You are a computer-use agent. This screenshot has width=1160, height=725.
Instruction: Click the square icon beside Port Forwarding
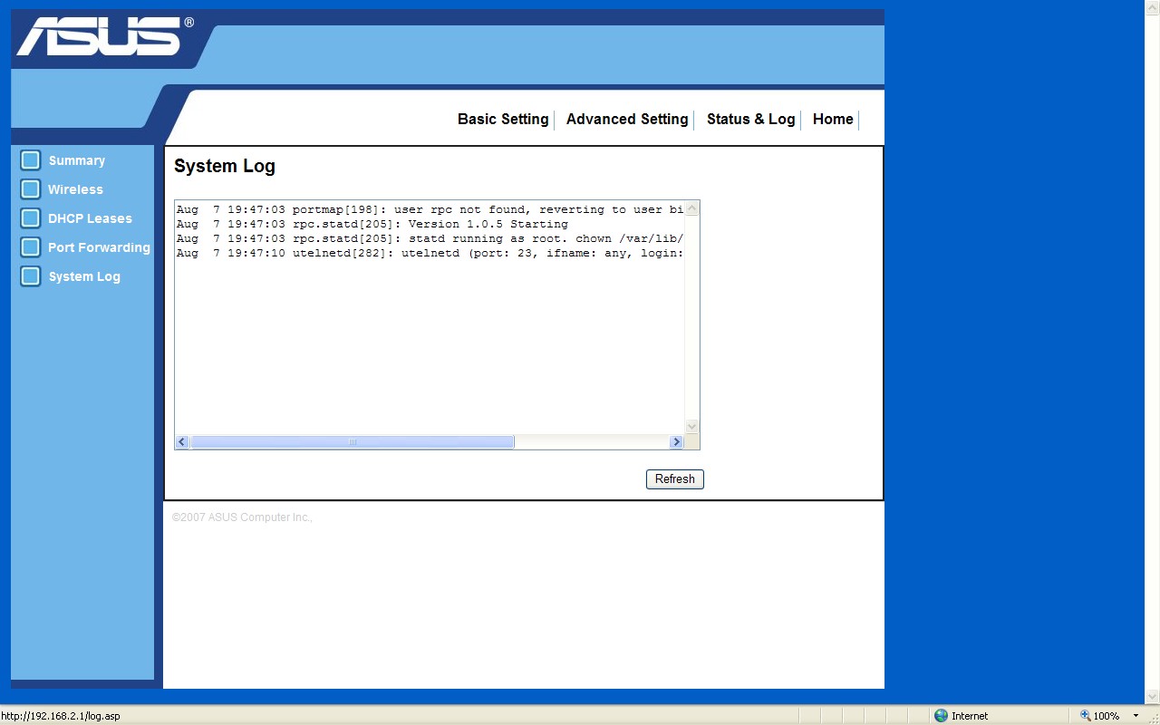click(x=31, y=247)
